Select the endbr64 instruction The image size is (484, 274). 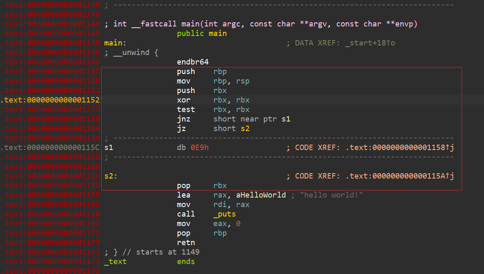[x=193, y=62]
